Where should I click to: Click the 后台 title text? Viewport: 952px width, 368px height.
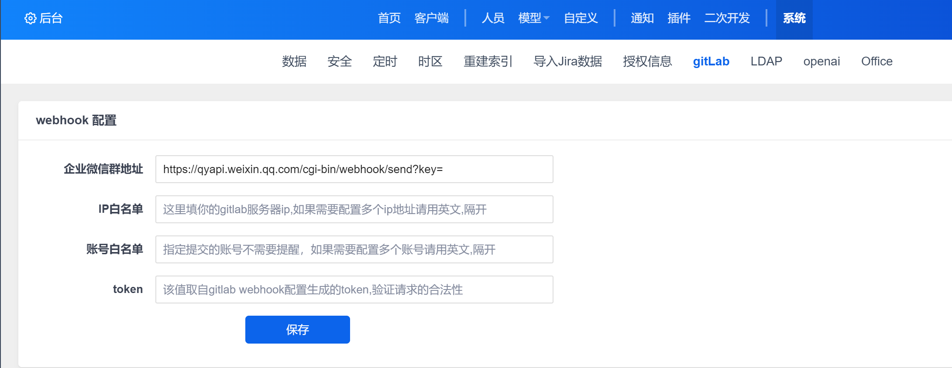pyautogui.click(x=51, y=18)
